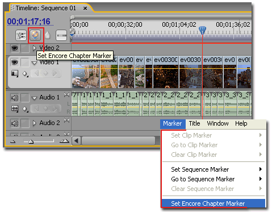272x212 pixels.
Task: Choose Go to Sequence Marker menu entry
Action: pos(214,179)
